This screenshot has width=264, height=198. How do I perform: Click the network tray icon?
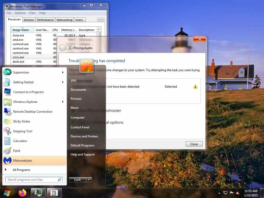coord(225,193)
